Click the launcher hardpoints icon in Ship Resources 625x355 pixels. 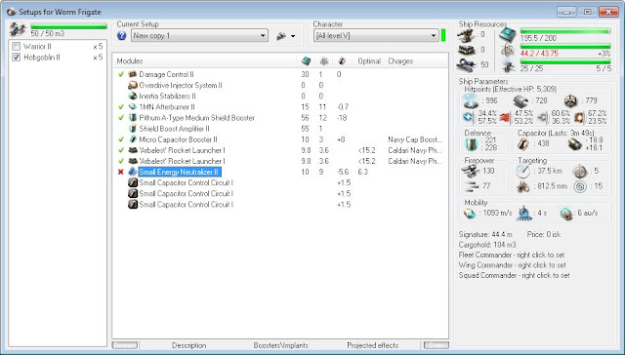466,50
